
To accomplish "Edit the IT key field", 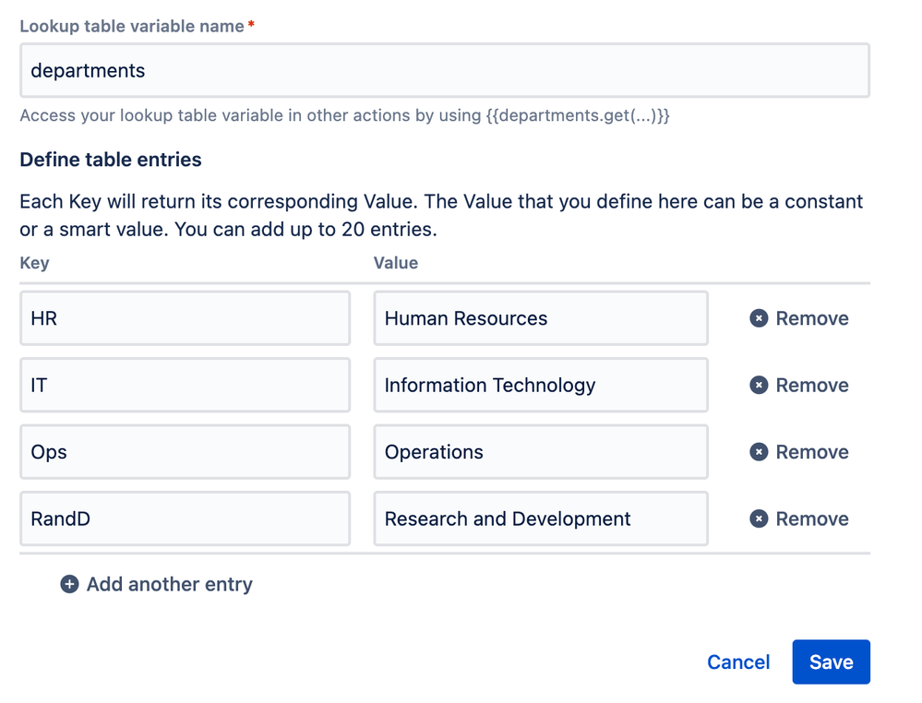I will pyautogui.click(x=185, y=385).
